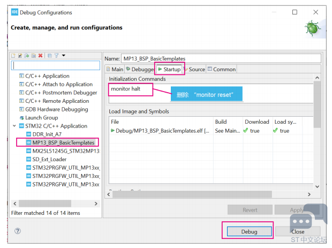Collapse all configurations in the tree
This screenshot has height=248, width=332.
click(50, 56)
